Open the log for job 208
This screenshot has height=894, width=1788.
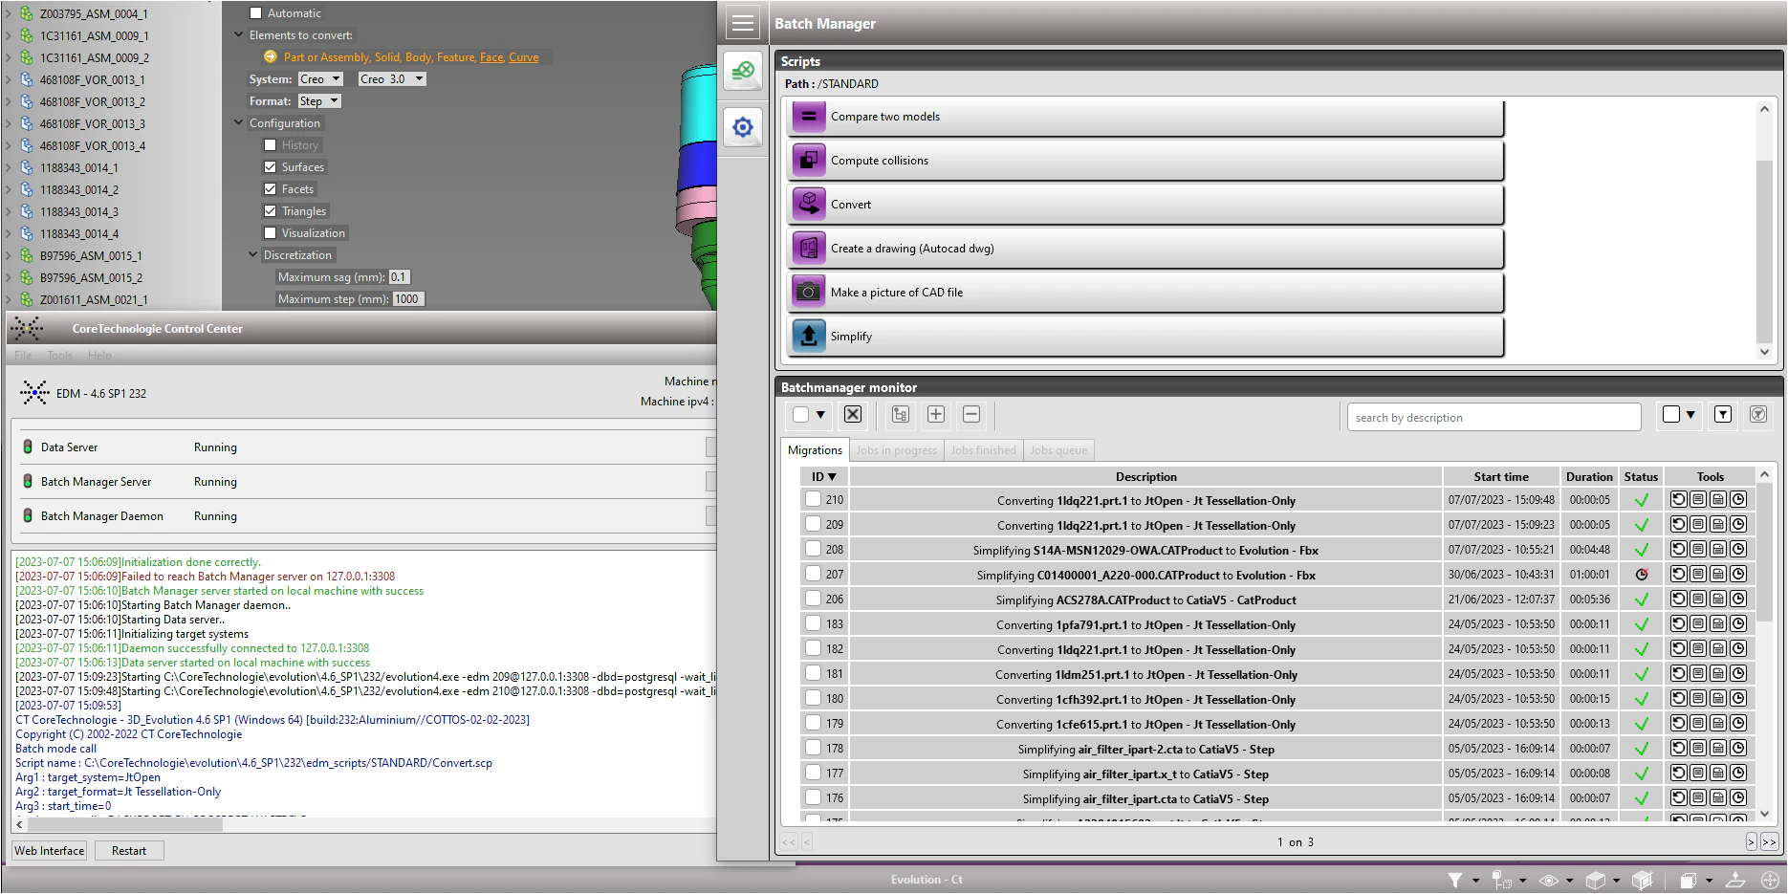tap(1697, 549)
